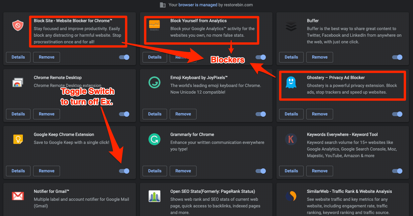Screen dimensions: 413x216
Task: Turn off the Block Site extension toggle
Action: 124,57
